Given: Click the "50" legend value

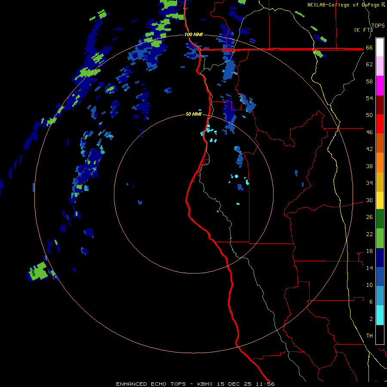Looking at the screenshot, I should (x=369, y=115).
